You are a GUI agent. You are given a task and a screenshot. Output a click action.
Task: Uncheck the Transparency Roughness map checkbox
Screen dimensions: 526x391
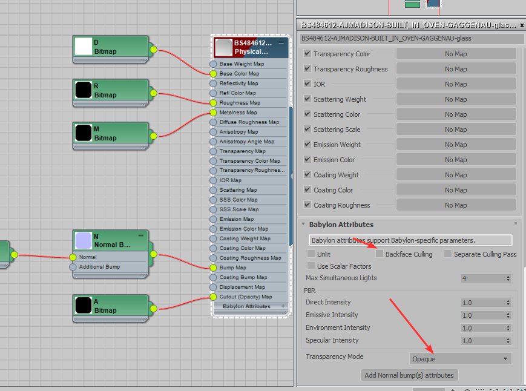[x=307, y=68]
